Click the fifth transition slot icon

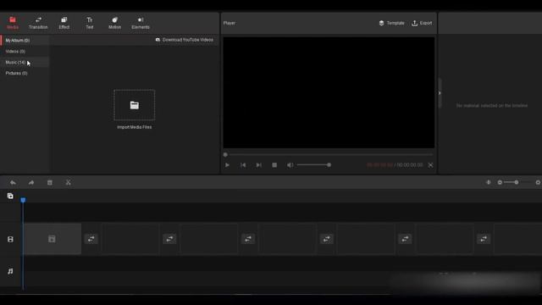[405, 239]
